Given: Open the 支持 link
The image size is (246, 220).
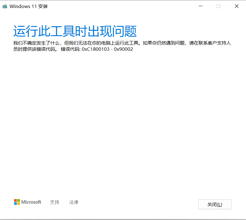Looking at the screenshot, I should click(x=55, y=202).
